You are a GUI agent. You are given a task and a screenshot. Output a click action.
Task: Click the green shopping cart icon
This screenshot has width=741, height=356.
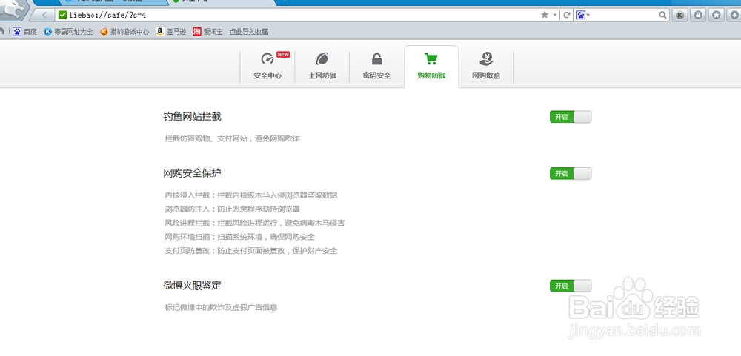(431, 58)
